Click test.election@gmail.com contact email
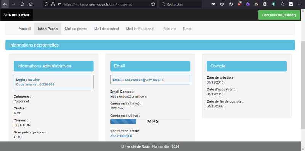This screenshot has height=151, width=305. coord(128,96)
